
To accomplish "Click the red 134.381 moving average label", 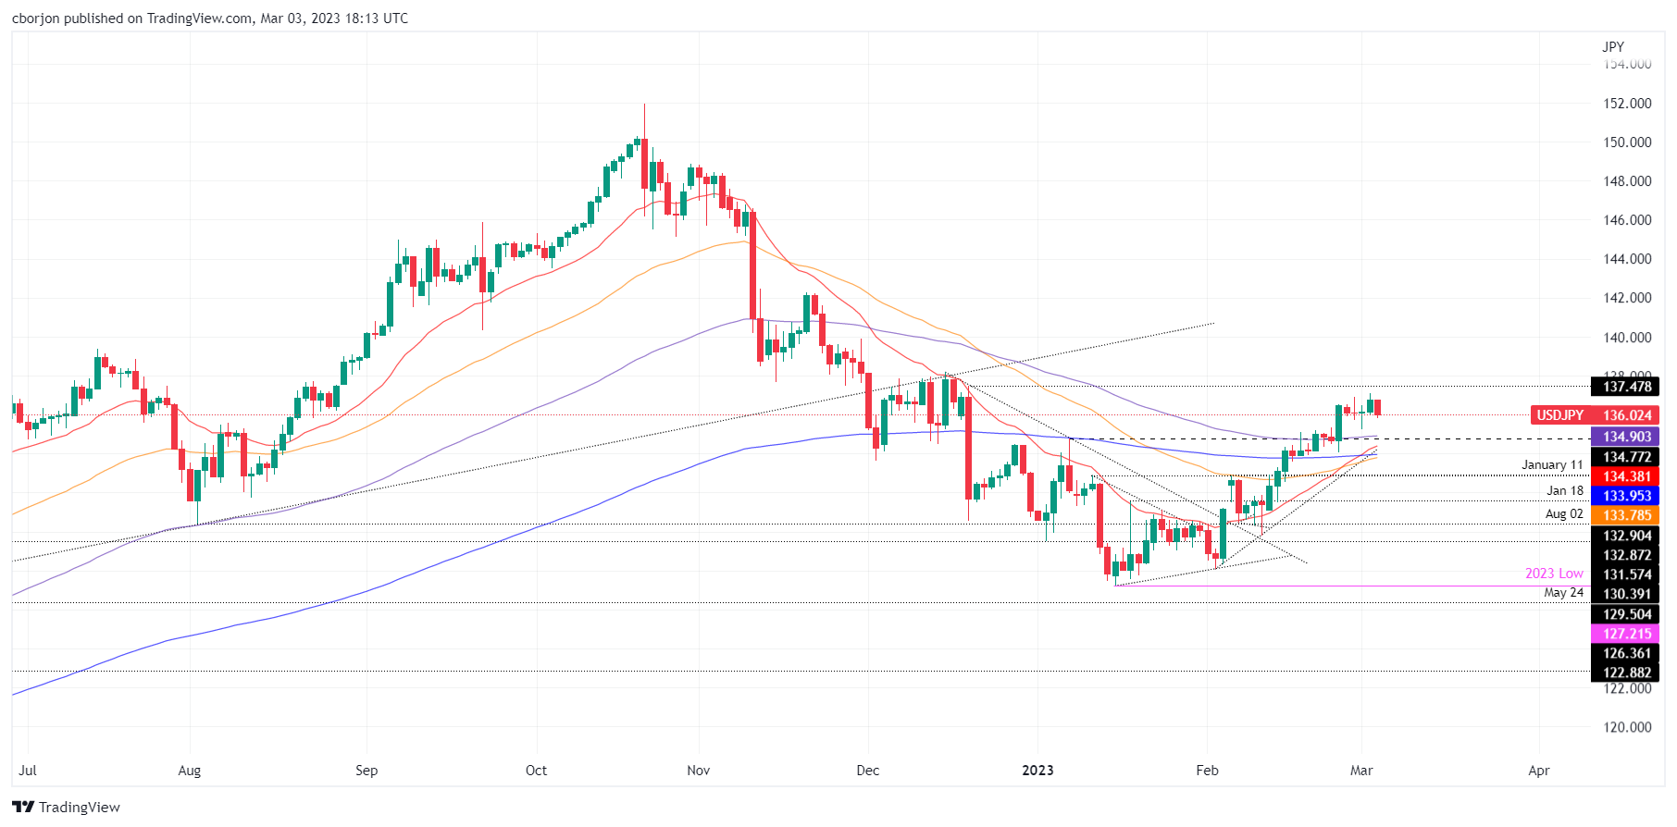I will [x=1626, y=476].
